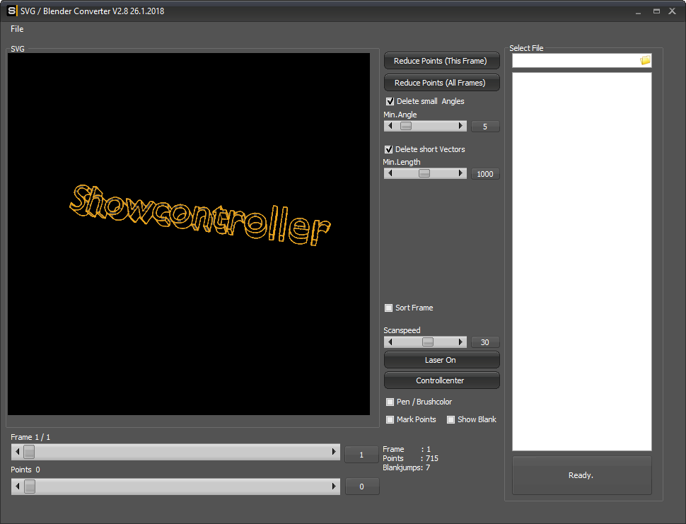Image resolution: width=686 pixels, height=524 pixels.
Task: Click the Showcontroller app icon in title bar
Action: coord(11,11)
